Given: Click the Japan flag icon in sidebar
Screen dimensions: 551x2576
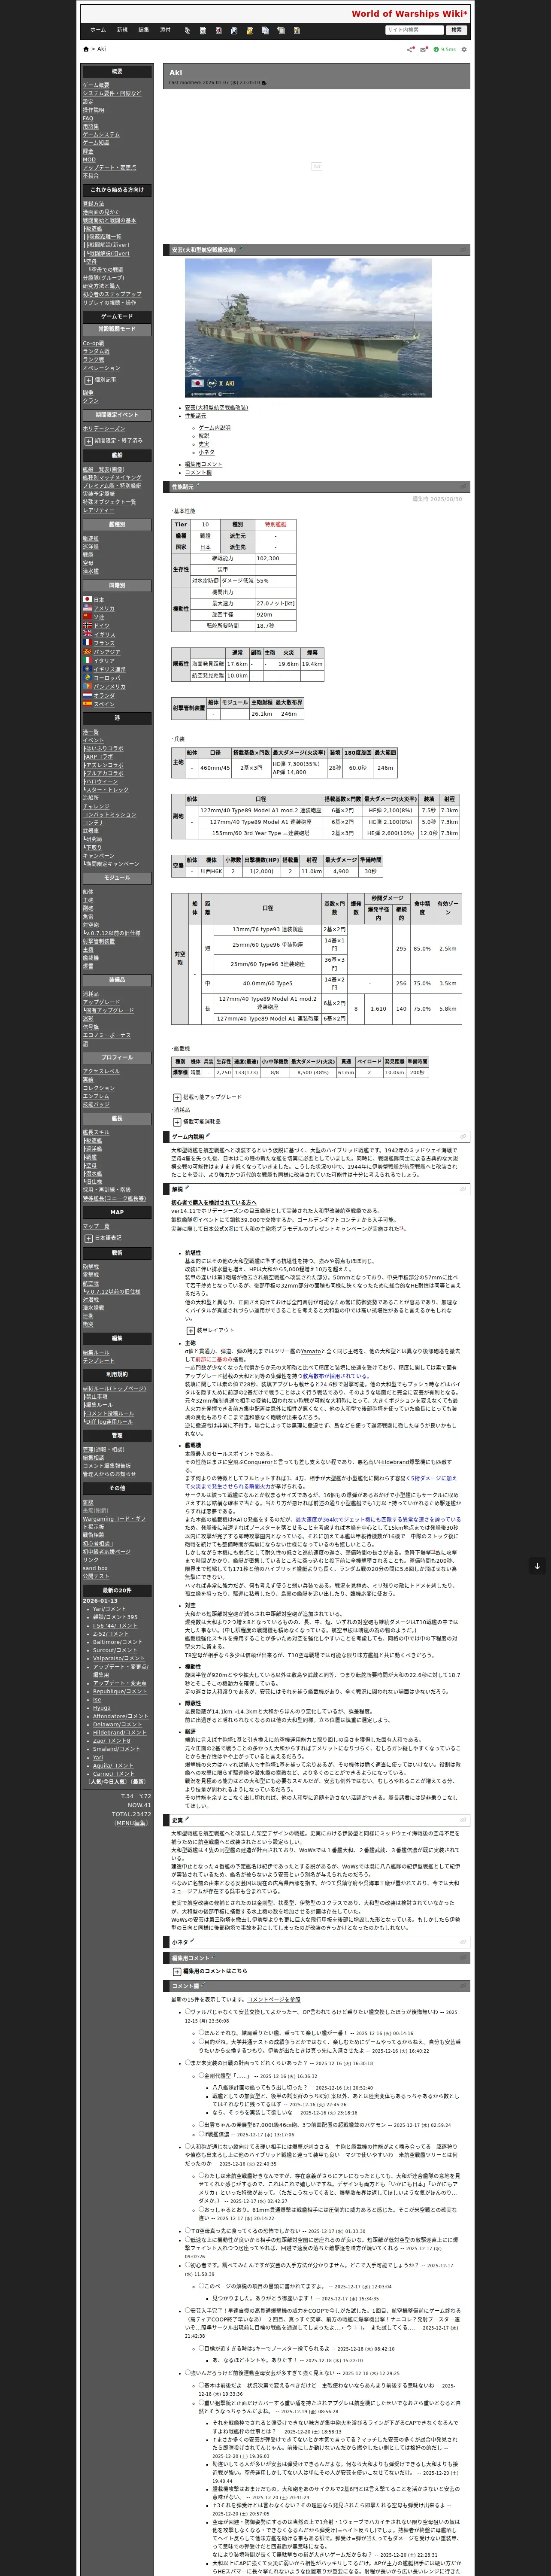Looking at the screenshot, I should [x=87, y=599].
